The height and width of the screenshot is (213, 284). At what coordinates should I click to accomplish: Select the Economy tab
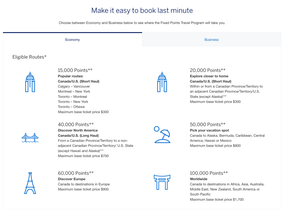72,40
